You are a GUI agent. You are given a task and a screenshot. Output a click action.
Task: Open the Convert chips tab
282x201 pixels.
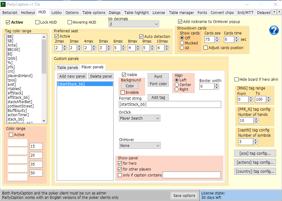point(222,13)
